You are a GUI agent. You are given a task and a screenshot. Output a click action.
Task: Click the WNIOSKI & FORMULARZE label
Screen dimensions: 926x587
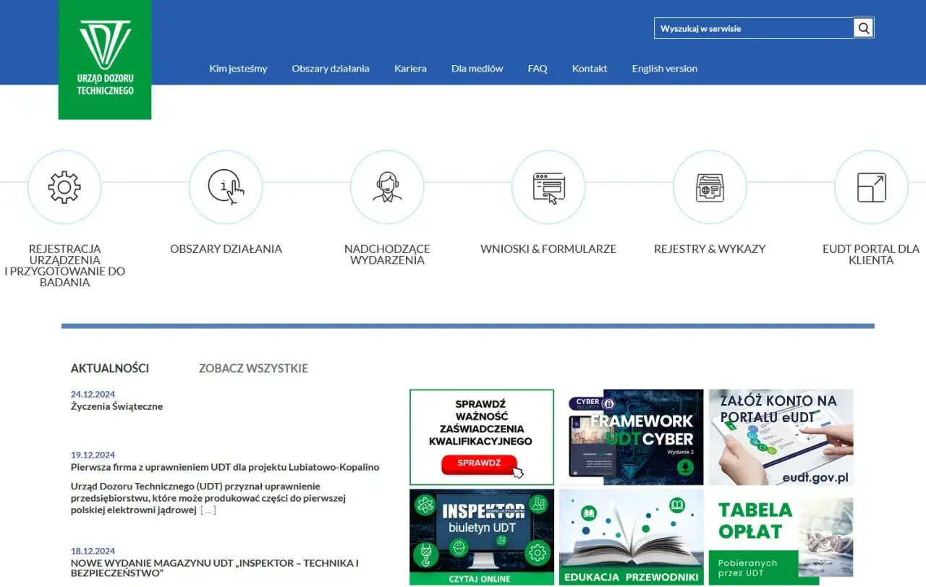coord(548,249)
